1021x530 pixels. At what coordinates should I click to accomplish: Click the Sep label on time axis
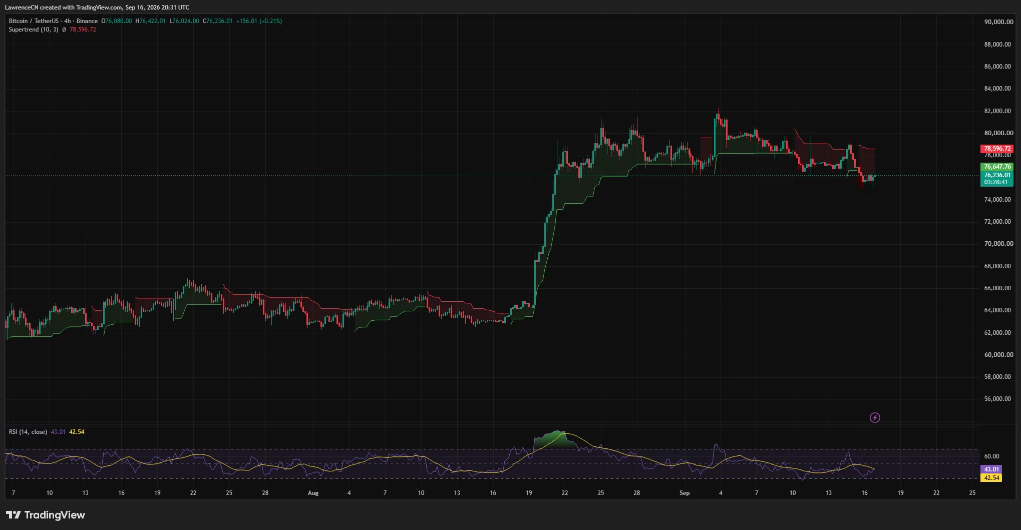tap(685, 493)
